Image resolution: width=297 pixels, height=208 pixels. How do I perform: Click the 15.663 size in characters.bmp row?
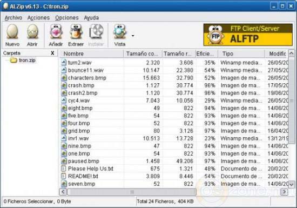[x=151, y=78]
